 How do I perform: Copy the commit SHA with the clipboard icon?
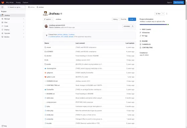pos(133,26)
